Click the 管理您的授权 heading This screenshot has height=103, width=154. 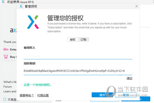pyautogui.click(x=65, y=18)
